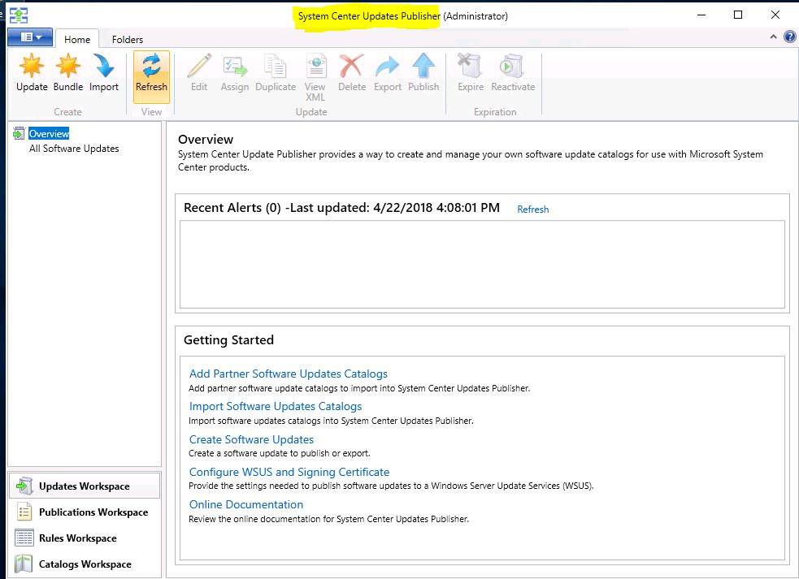
Task: Click the Updates Workspace icon
Action: (24, 486)
